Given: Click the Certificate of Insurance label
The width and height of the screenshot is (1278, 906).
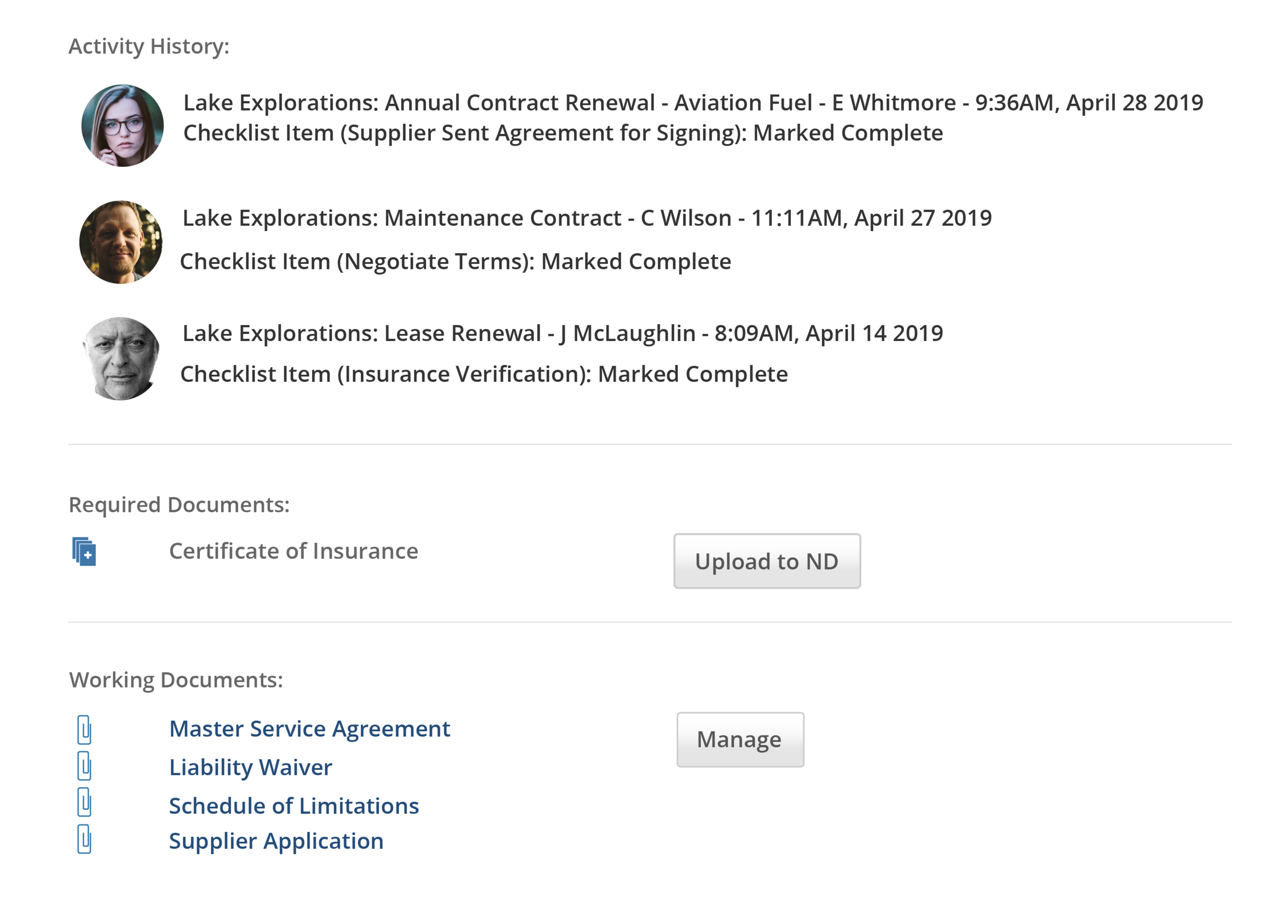Looking at the screenshot, I should [293, 551].
